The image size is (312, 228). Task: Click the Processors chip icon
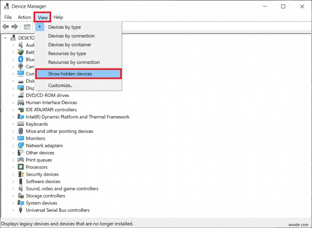21,167
